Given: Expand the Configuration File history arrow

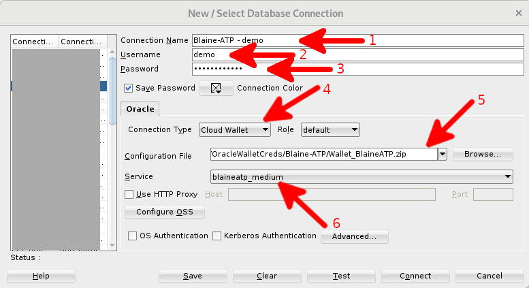Looking at the screenshot, I should tap(443, 155).
